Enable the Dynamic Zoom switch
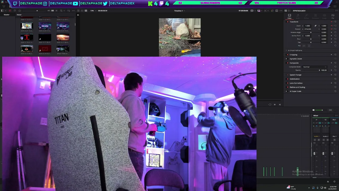This screenshot has height=191, width=339. 287,59
